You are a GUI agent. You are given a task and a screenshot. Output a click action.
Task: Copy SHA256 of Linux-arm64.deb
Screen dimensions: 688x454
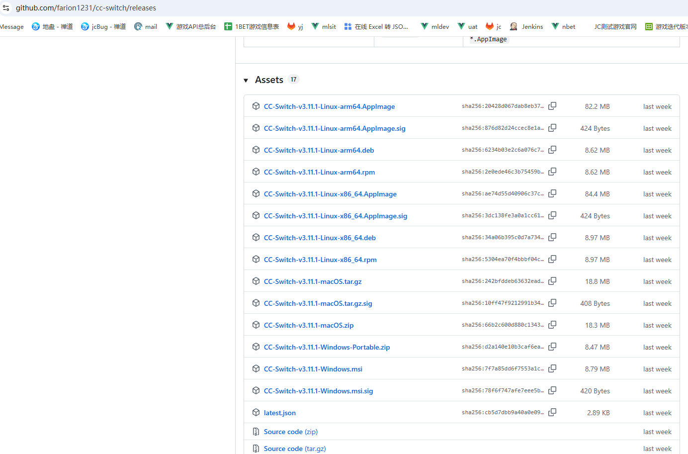click(552, 150)
